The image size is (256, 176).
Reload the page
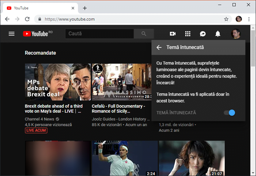[x=27, y=19]
